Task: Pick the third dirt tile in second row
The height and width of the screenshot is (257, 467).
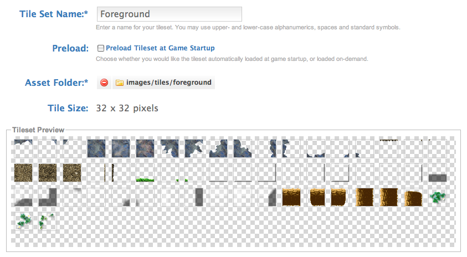Action: pyautogui.click(x=71, y=173)
